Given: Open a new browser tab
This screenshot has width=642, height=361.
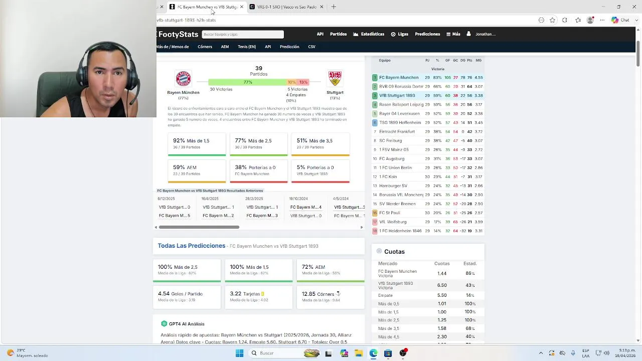Looking at the screenshot, I should pos(334,7).
